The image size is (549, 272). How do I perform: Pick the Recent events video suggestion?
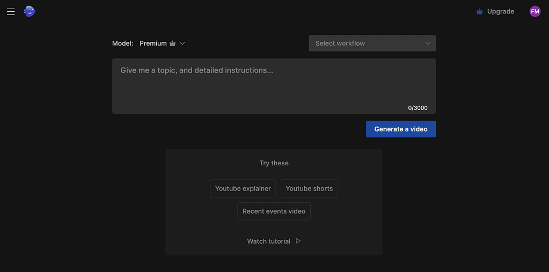pyautogui.click(x=274, y=211)
